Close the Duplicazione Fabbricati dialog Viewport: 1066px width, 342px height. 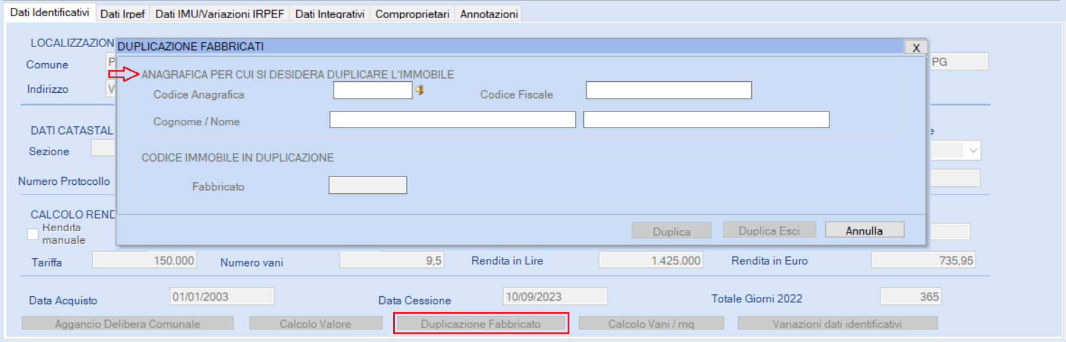(916, 48)
